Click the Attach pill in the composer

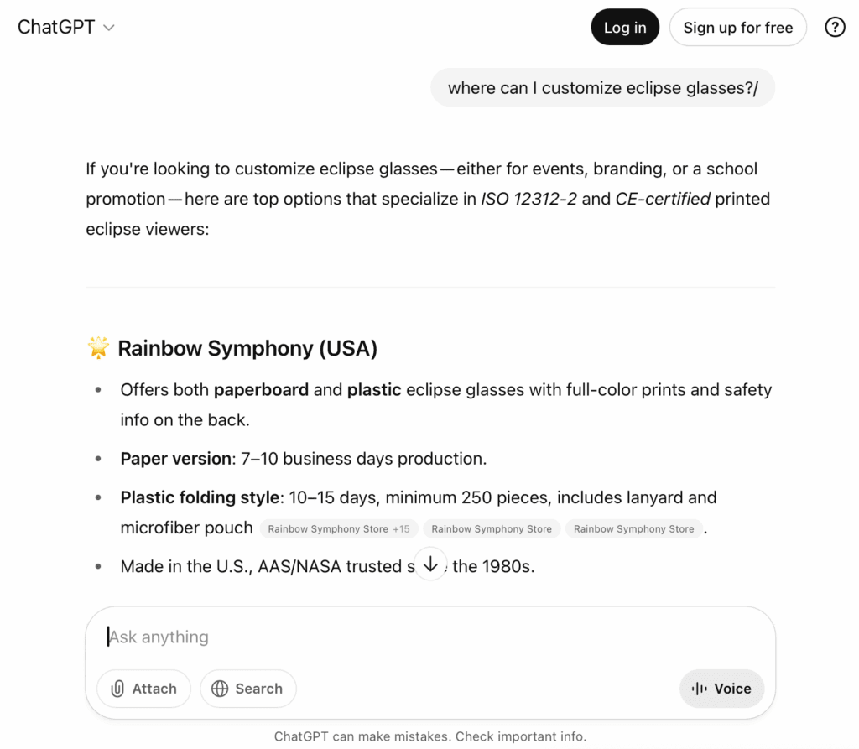tap(143, 689)
